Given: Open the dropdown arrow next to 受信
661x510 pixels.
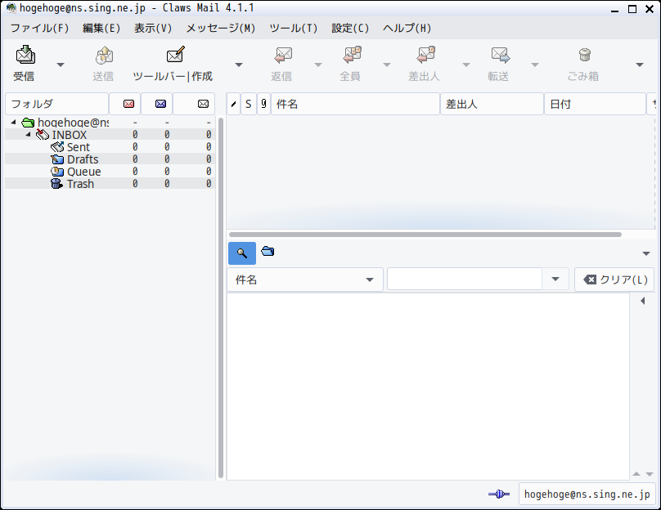Looking at the screenshot, I should tap(61, 65).
